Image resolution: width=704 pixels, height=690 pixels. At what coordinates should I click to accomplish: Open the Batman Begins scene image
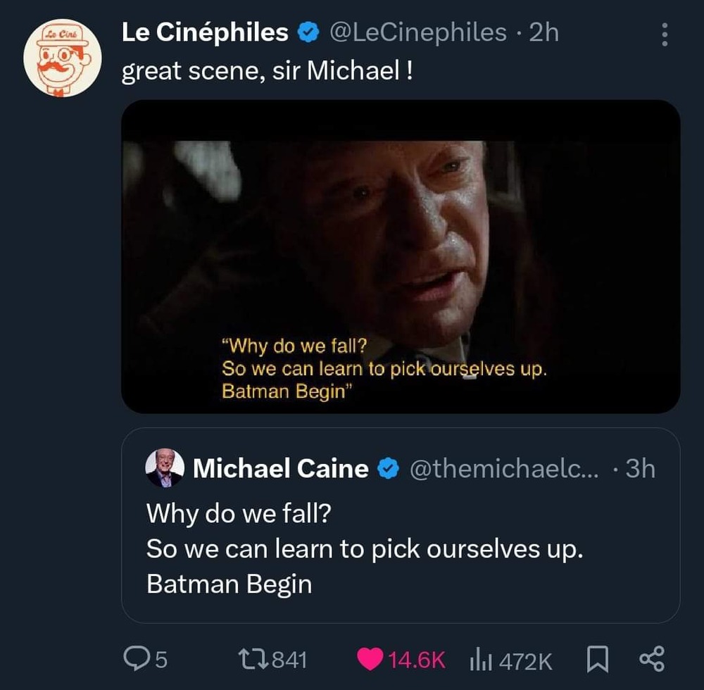pyautogui.click(x=400, y=256)
